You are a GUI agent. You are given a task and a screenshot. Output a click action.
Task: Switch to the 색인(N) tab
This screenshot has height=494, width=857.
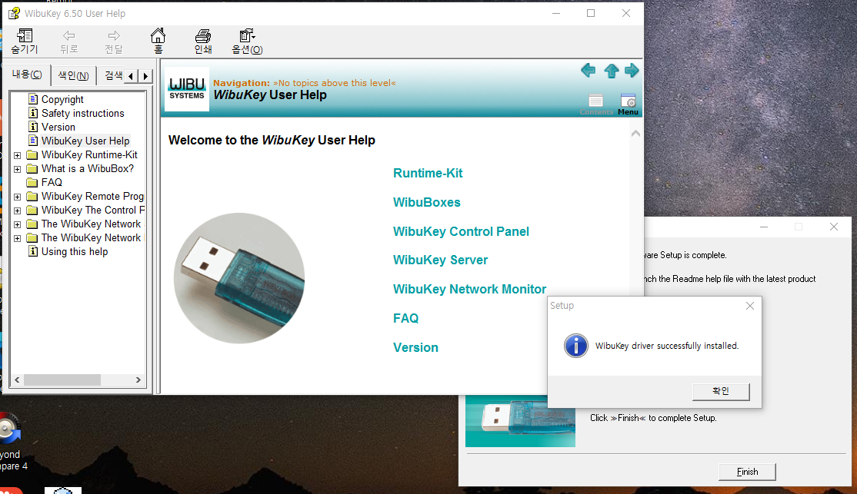coord(73,75)
